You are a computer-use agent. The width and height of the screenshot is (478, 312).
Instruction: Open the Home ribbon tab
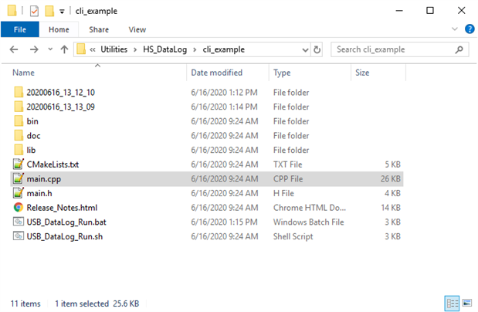(x=59, y=29)
